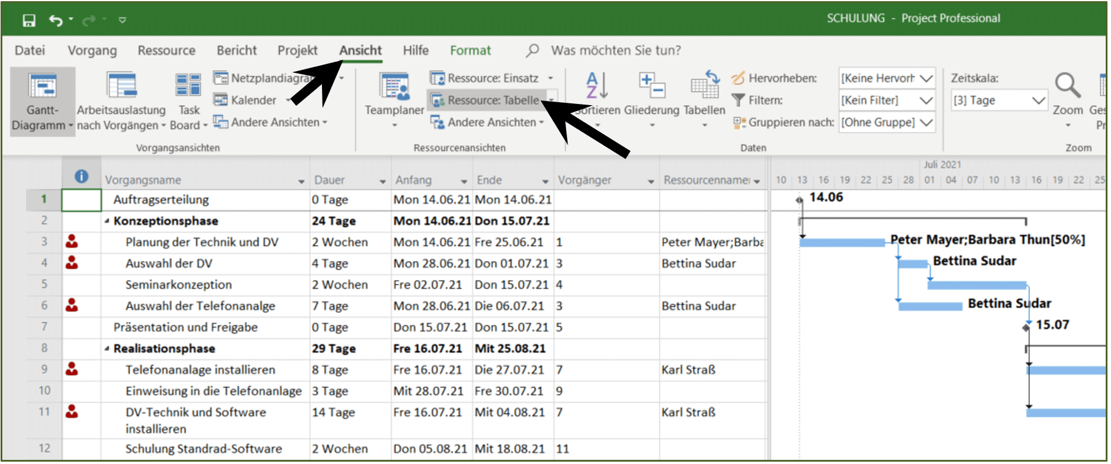1111x464 pixels.
Task: Open the Filtern dropdown showing Kein Filter
Action: [x=887, y=100]
